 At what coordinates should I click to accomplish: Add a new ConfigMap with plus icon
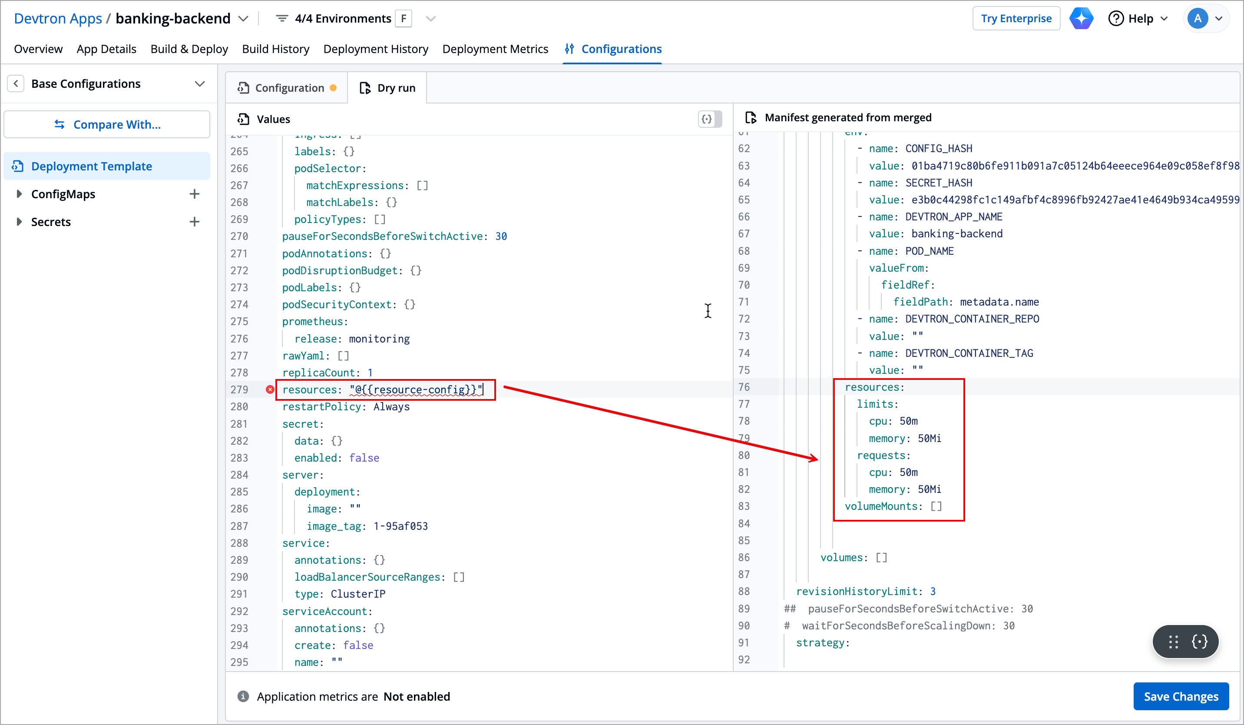[195, 194]
